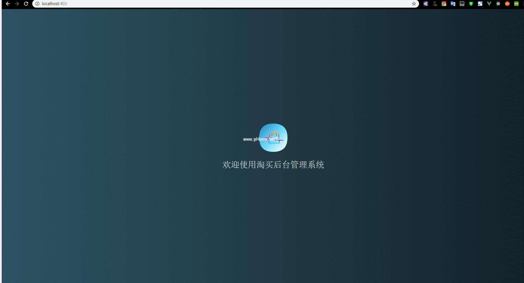Viewport: 524px width, 283px height.
Task: Open the Chrome download extension icon
Action: (444, 4)
